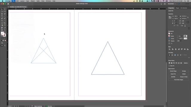
Task: Click the Convert Shape button
Action: (x=173, y=71)
